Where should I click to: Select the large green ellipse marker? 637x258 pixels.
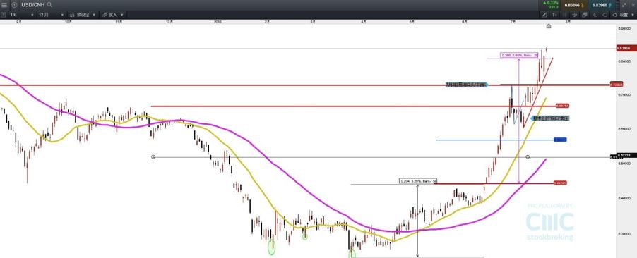pos(272,247)
